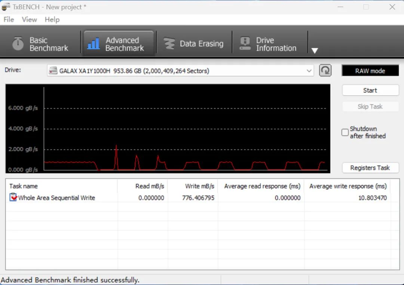Toggle RAW mode
This screenshot has height=285, width=404.
point(370,70)
